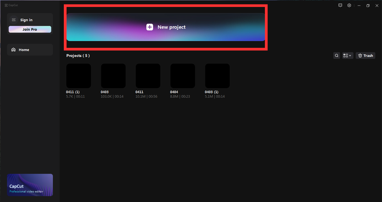Click the 'New project' label text
382x202 pixels.
172,27
